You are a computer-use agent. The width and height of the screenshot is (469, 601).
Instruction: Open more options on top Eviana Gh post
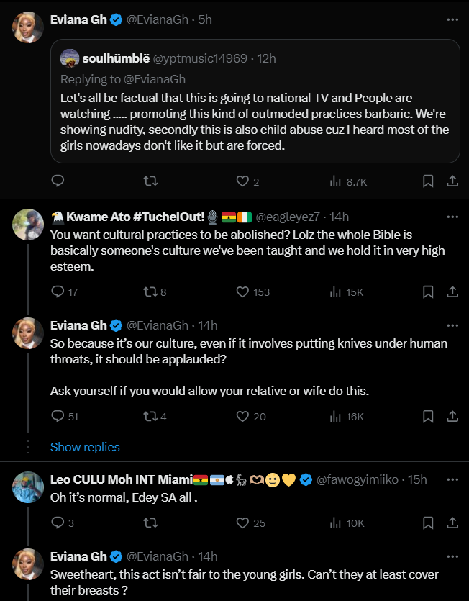pos(452,19)
